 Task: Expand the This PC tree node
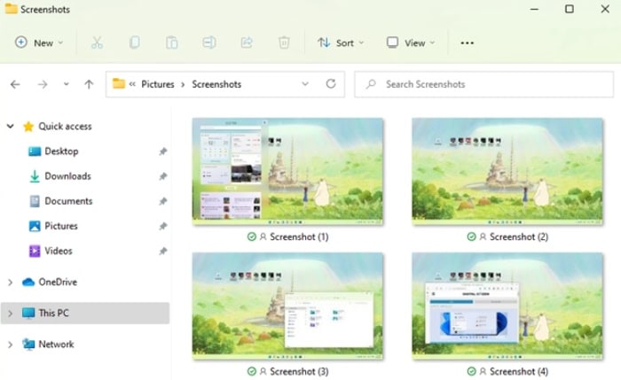coord(11,314)
